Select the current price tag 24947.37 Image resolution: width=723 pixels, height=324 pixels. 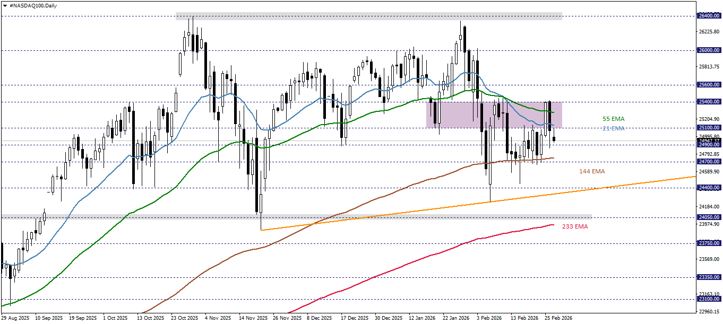pyautogui.click(x=708, y=140)
